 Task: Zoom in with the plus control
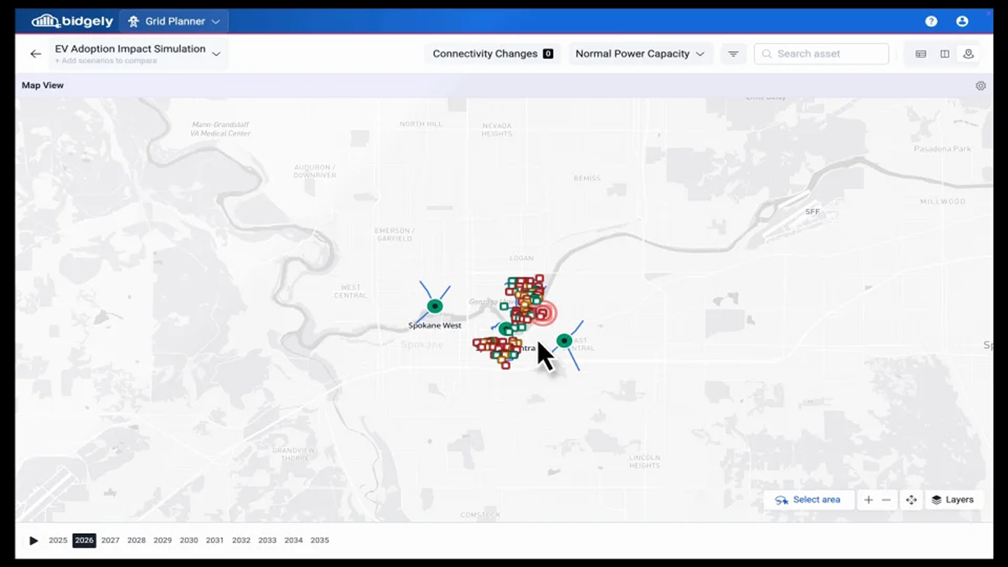[868, 499]
